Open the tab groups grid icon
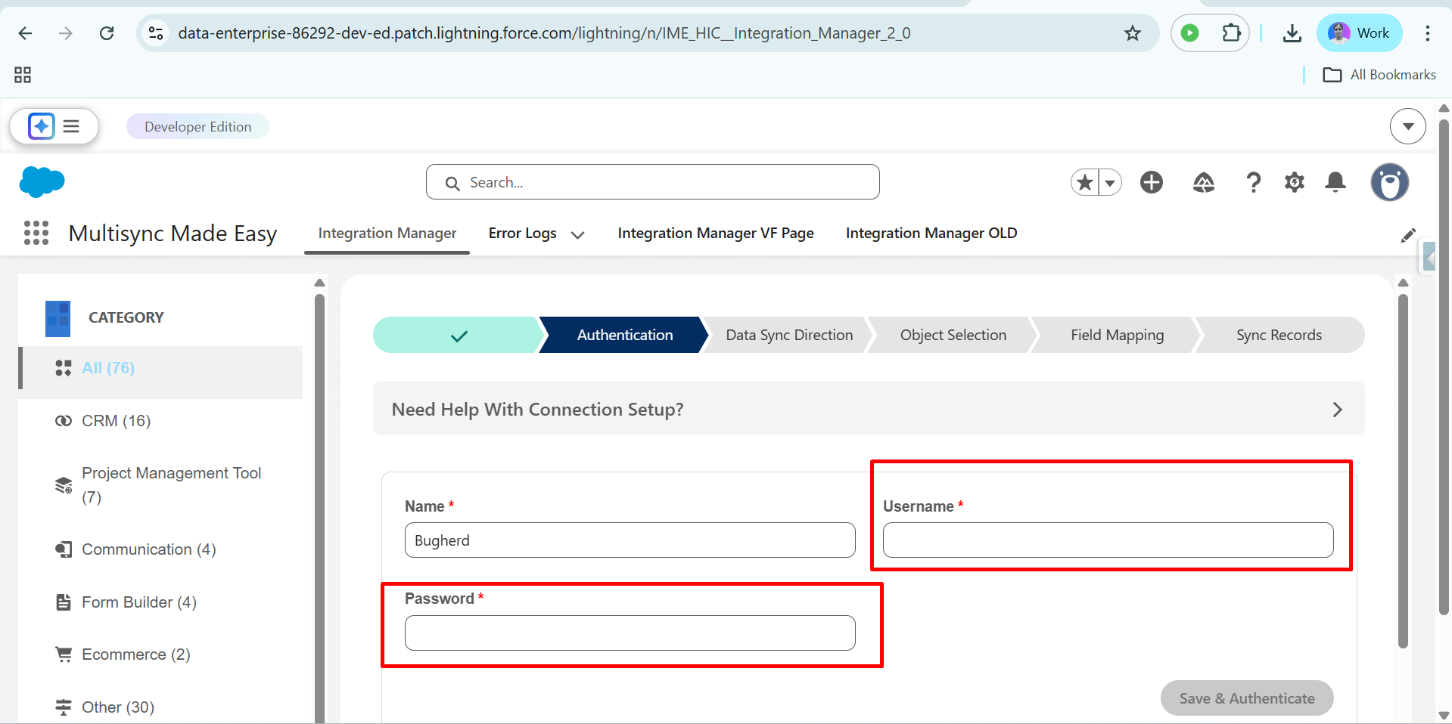The image size is (1452, 724). [x=23, y=75]
